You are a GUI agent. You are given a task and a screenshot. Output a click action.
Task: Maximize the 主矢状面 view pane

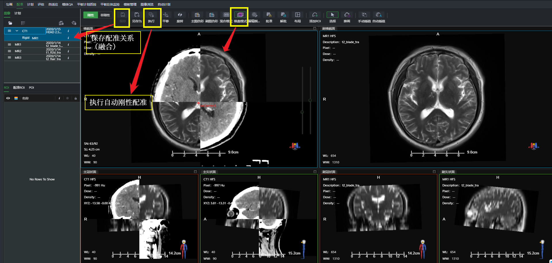pyautogui.click(x=315, y=172)
